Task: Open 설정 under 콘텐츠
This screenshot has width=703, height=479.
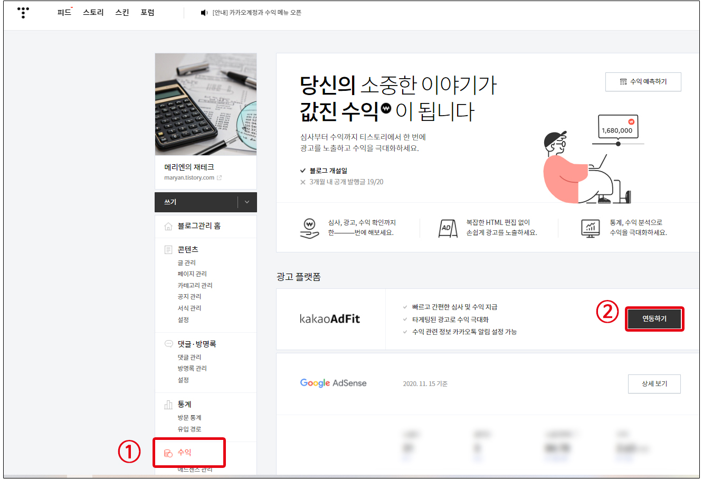Action: (x=183, y=320)
